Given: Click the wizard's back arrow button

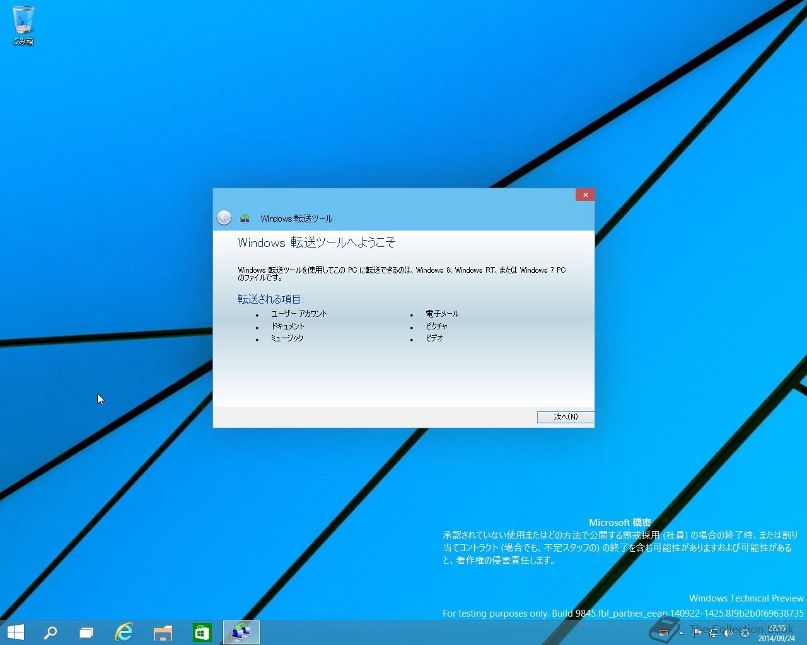Looking at the screenshot, I should 224,218.
